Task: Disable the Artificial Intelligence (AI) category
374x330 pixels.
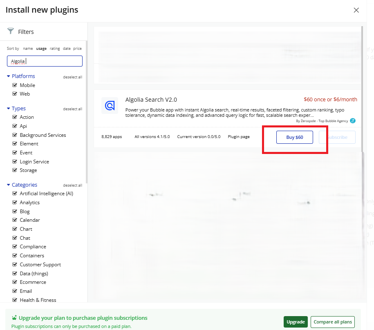Action: (x=15, y=194)
